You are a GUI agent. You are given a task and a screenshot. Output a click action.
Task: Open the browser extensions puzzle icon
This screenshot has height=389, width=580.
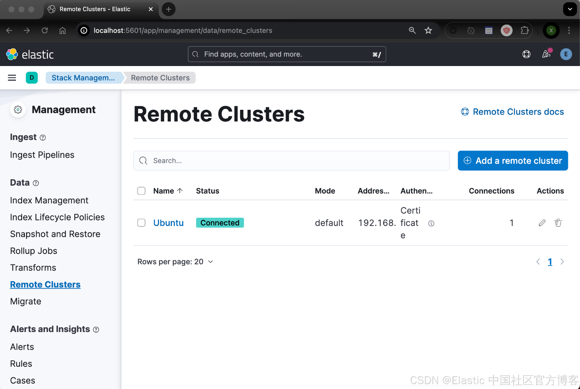[524, 31]
